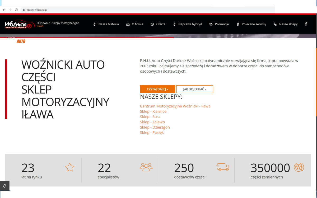This screenshot has height=198, width=317.
Task: Click the text 'specjalistów'
Action: (x=109, y=177)
